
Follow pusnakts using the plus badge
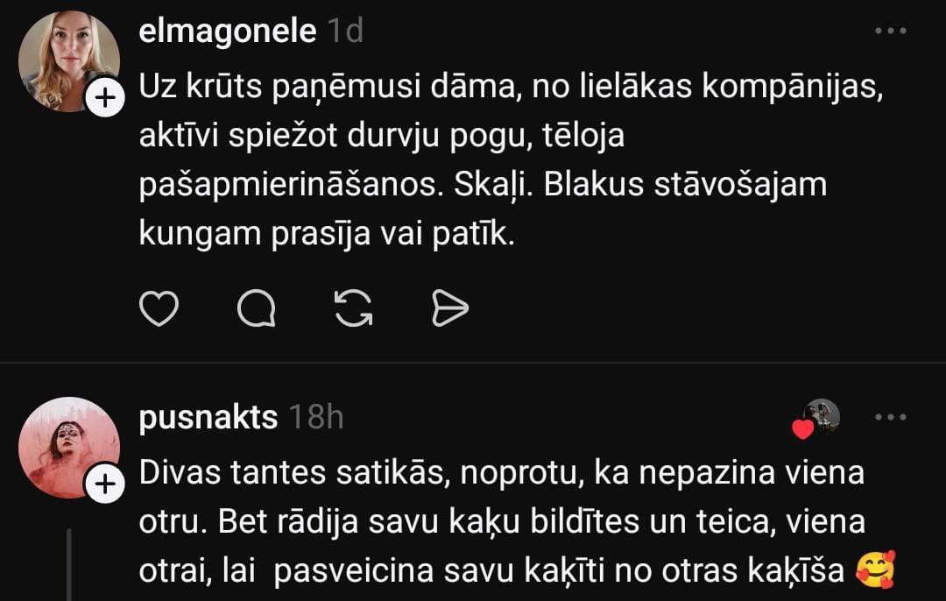[103, 484]
